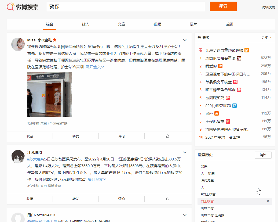Switch to the 找人 tab
The height and width of the screenshot is (222, 278).
[x=85, y=24]
